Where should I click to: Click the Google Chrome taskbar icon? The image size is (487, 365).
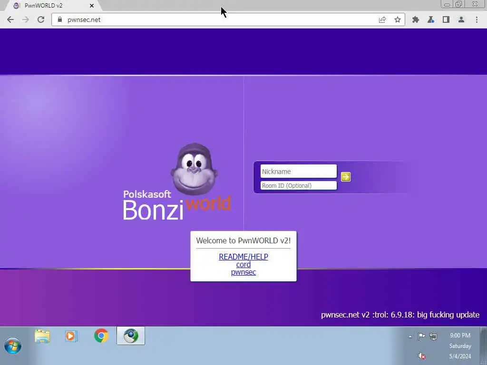coord(101,336)
